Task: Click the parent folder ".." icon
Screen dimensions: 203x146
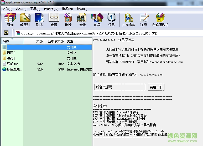Action: (x=4, y=47)
